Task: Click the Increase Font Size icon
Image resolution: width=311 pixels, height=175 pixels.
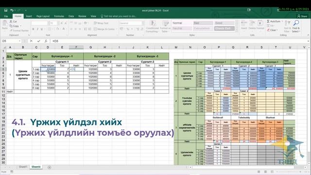Action: coord(62,23)
